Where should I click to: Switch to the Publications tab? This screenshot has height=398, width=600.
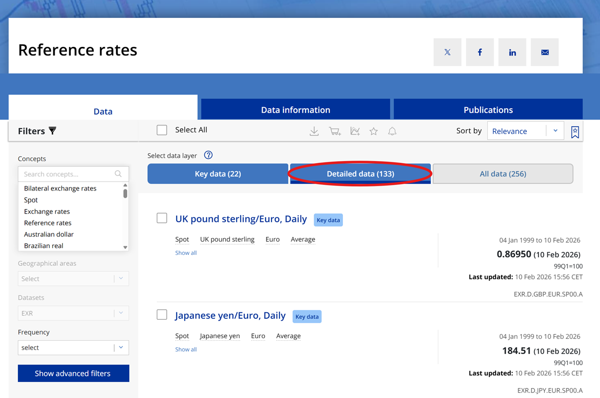tap(488, 110)
